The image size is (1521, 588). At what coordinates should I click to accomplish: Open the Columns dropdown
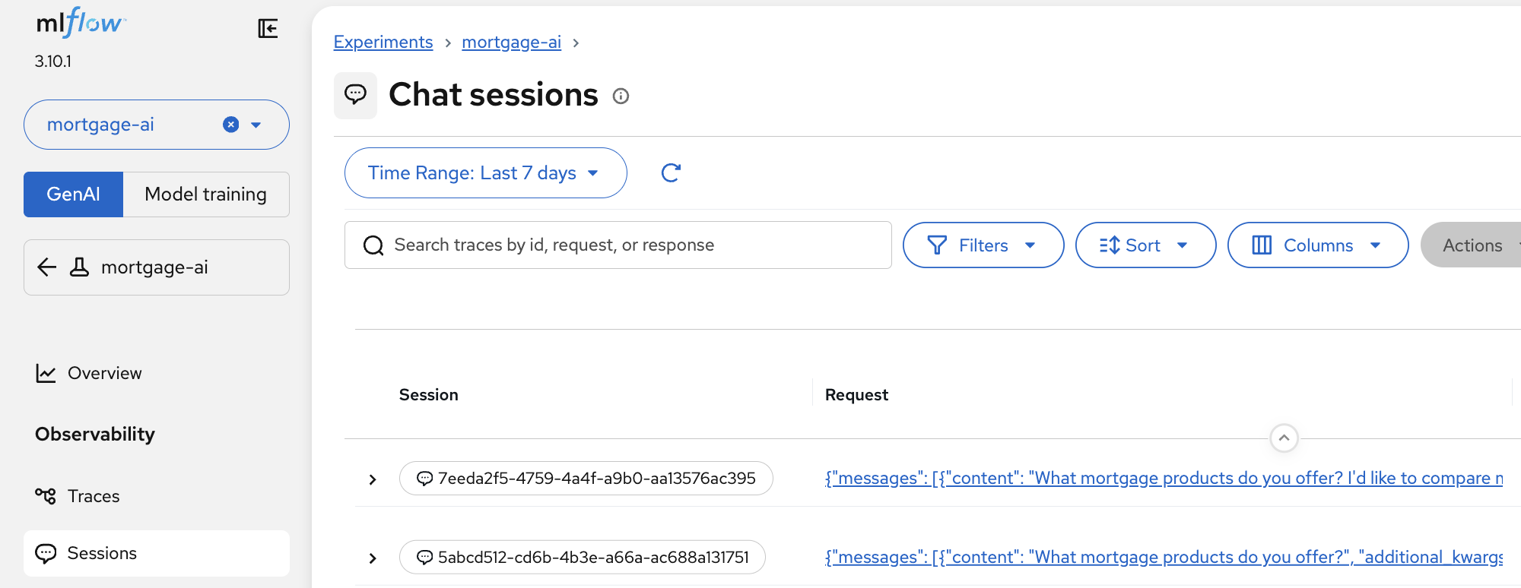tap(1317, 245)
